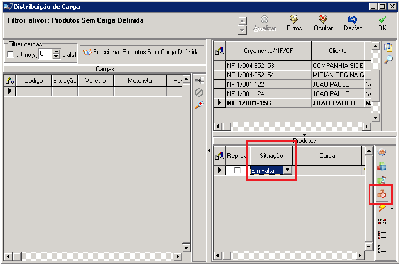Sort by the Veículo column header
399x264 pixels.
click(96, 81)
